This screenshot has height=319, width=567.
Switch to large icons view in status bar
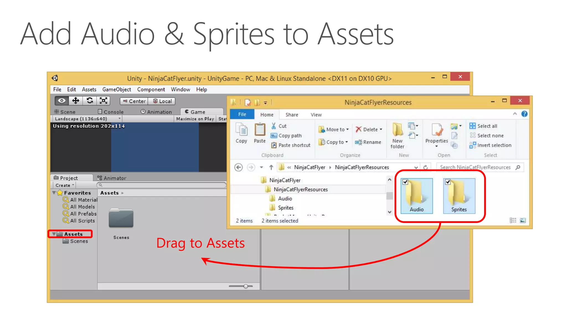pyautogui.click(x=523, y=220)
